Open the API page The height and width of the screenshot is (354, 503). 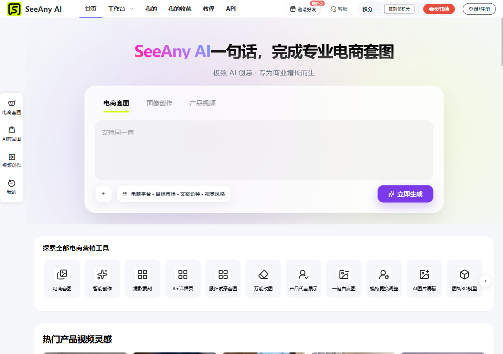pyautogui.click(x=231, y=9)
